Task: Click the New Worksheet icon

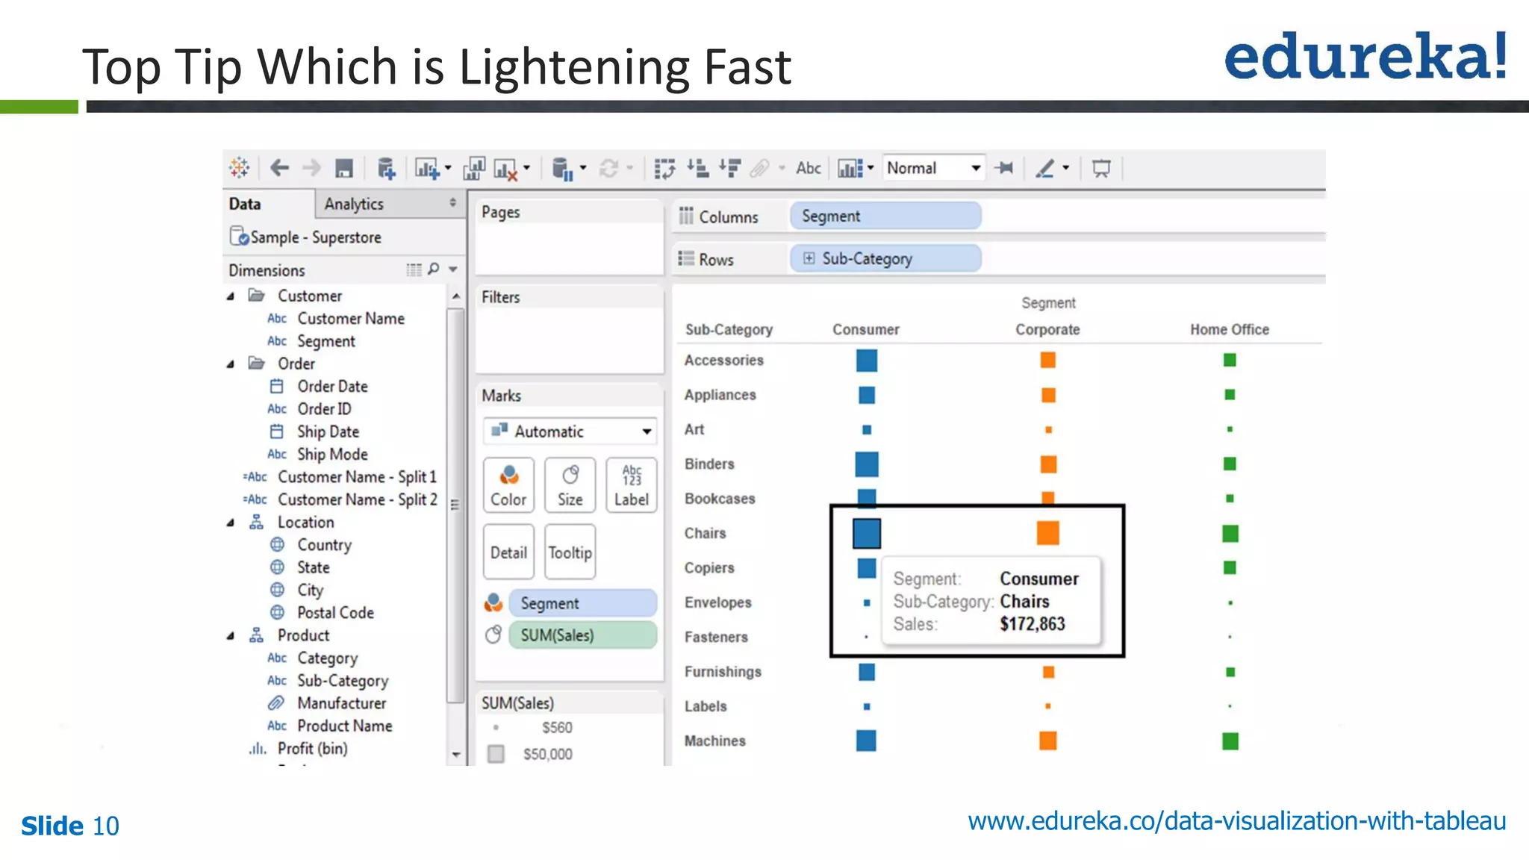Action: (x=427, y=169)
